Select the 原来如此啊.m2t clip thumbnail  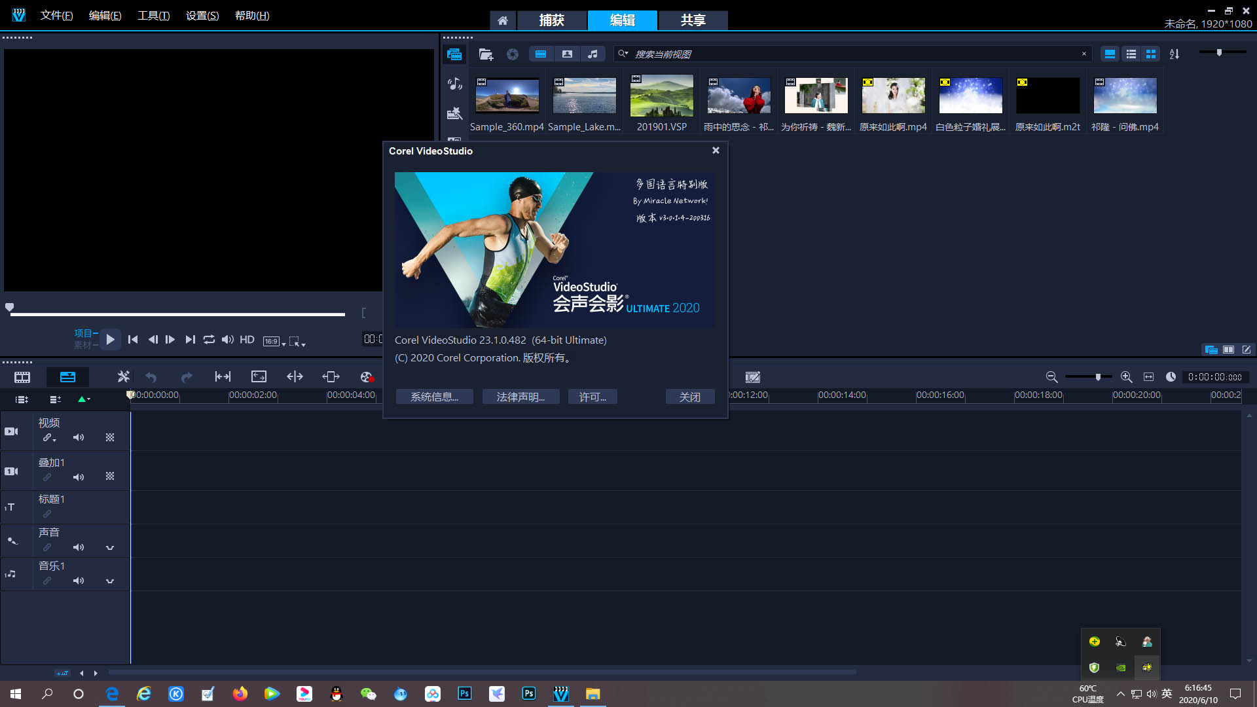coord(1047,96)
